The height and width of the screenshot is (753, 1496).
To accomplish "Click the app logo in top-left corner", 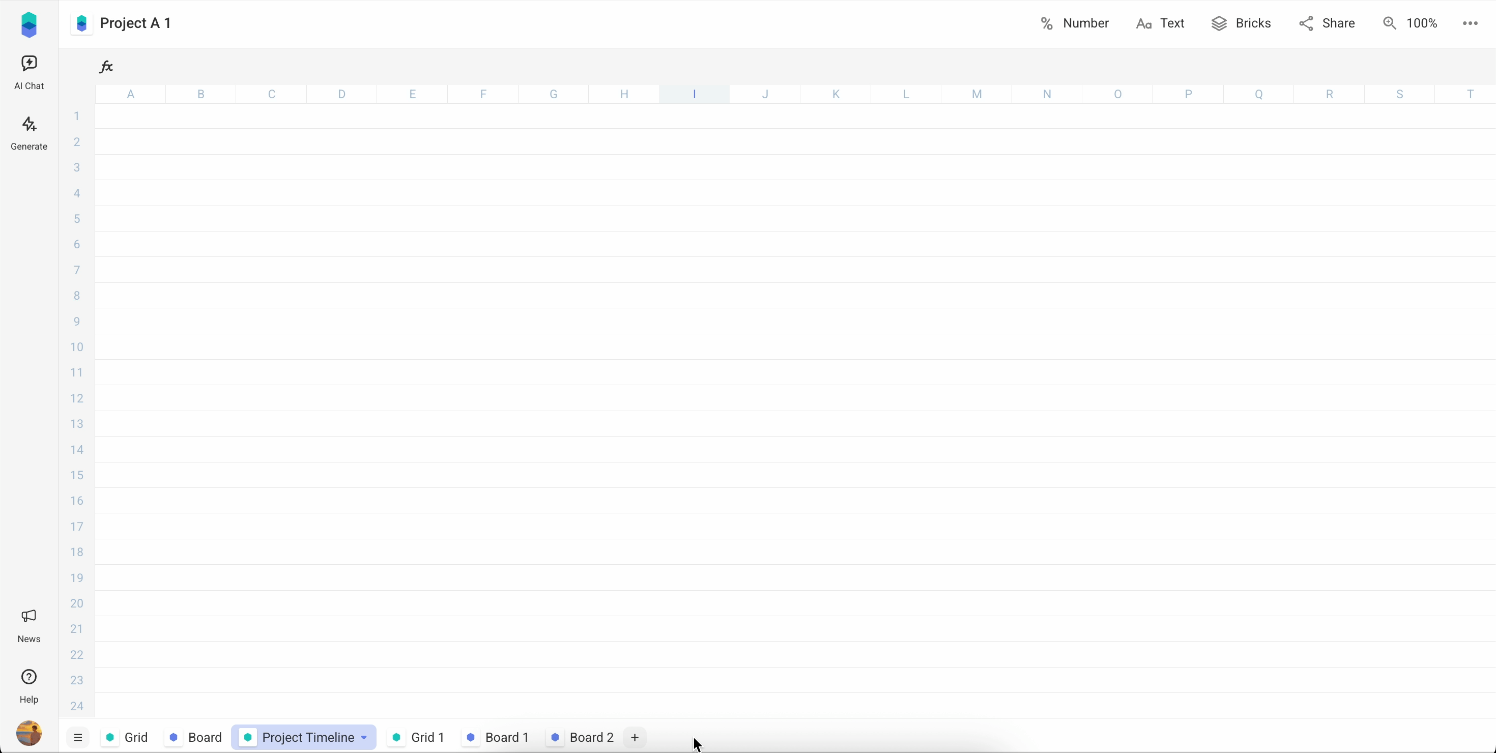I will click(x=29, y=24).
